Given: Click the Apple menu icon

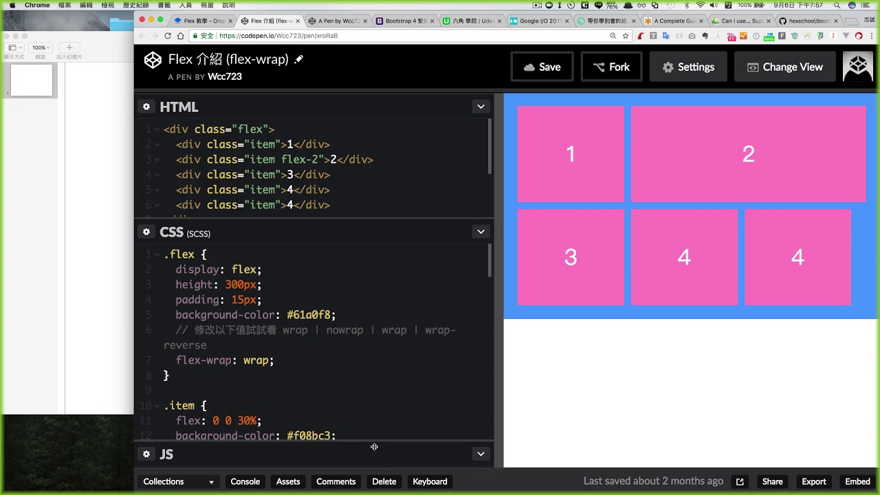Looking at the screenshot, I should (x=12, y=5).
